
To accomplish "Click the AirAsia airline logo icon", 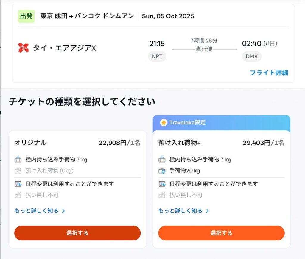I will tap(23, 47).
